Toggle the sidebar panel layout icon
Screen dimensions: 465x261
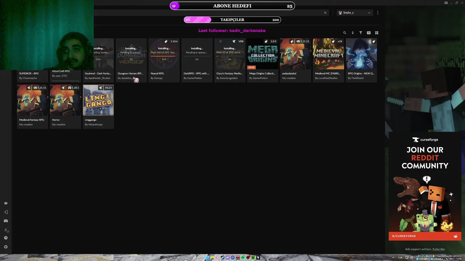coord(446,3)
